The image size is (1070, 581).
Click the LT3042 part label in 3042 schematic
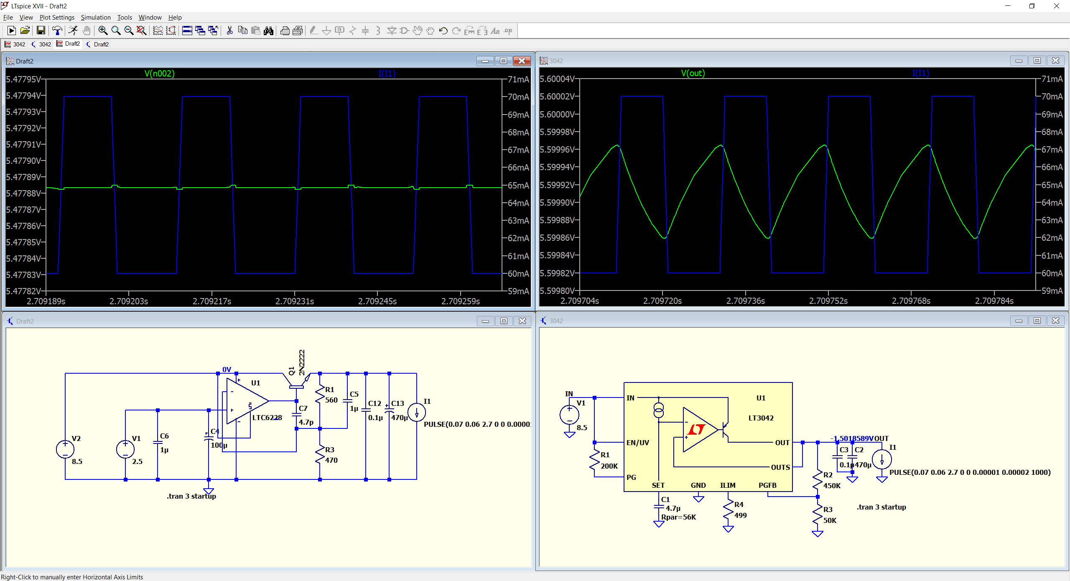point(761,418)
